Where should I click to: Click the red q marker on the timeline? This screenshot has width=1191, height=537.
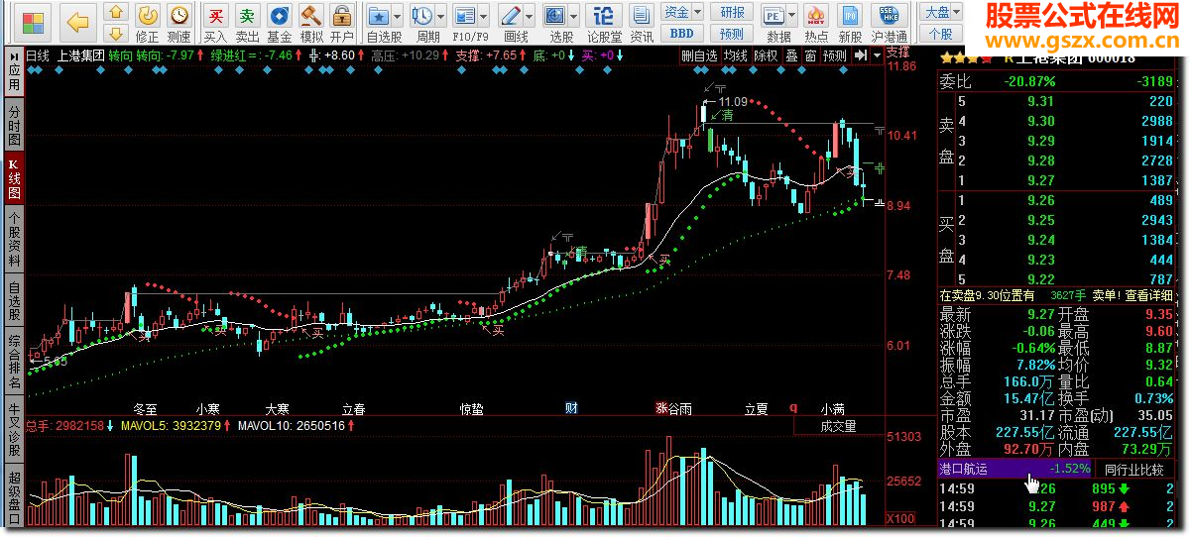792,407
